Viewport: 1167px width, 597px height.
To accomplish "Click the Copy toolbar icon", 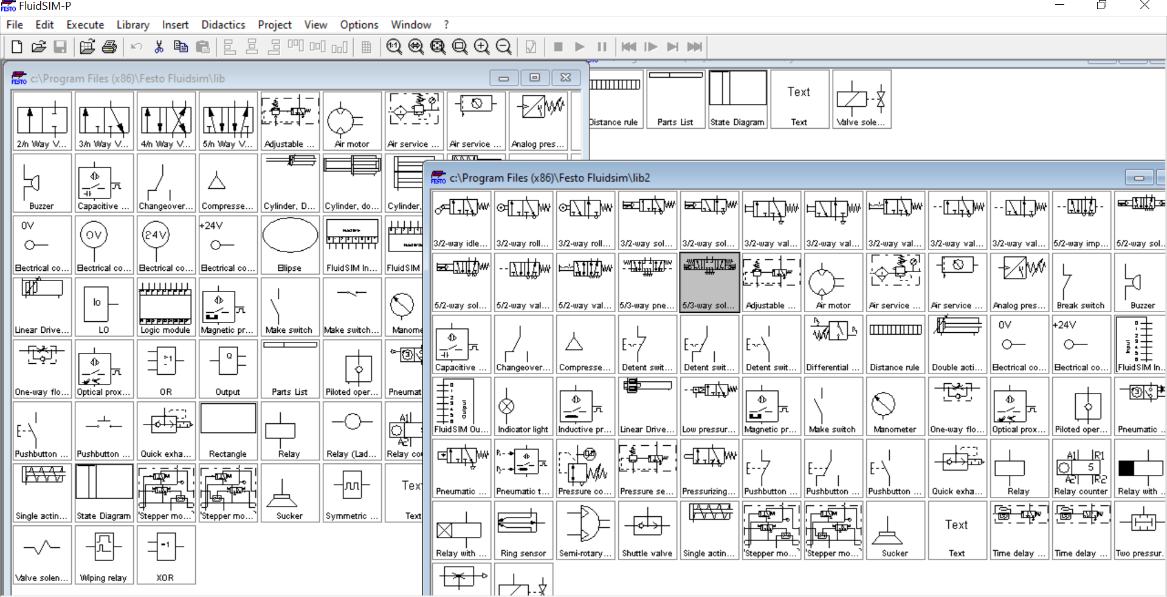I will [181, 47].
